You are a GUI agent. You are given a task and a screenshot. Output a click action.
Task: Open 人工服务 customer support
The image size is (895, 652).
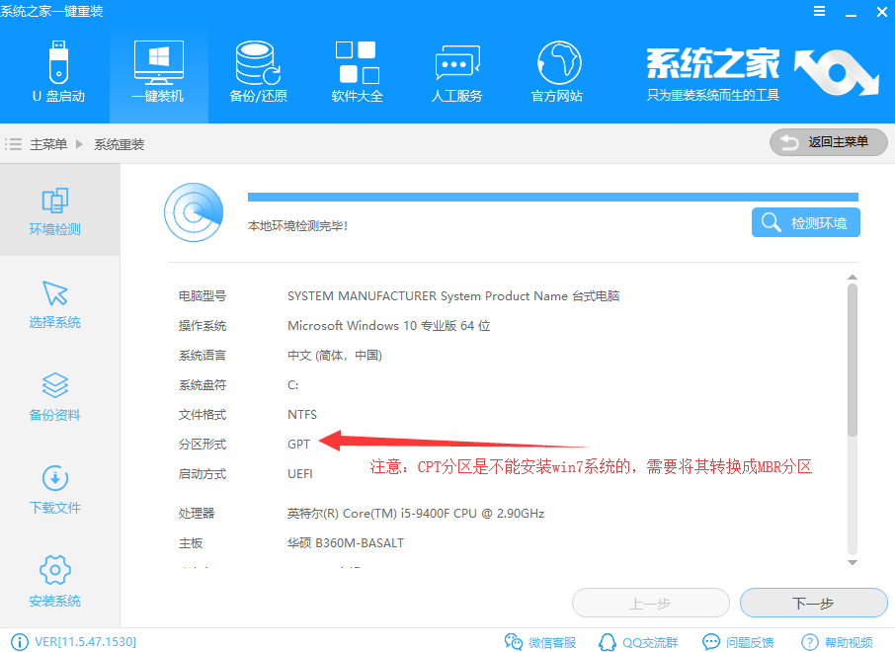pyautogui.click(x=456, y=71)
